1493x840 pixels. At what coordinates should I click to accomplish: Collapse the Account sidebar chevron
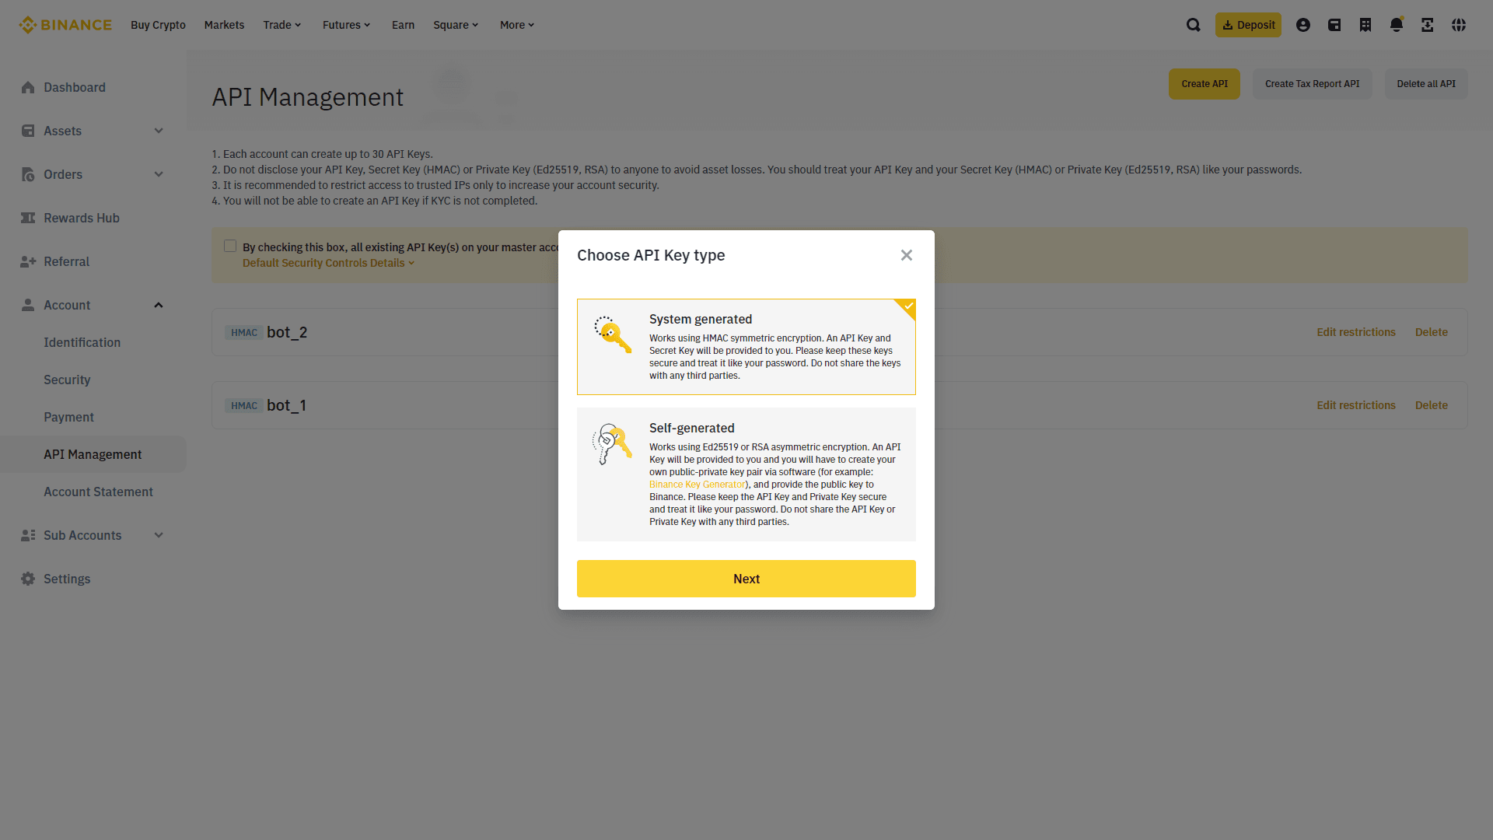coord(159,305)
